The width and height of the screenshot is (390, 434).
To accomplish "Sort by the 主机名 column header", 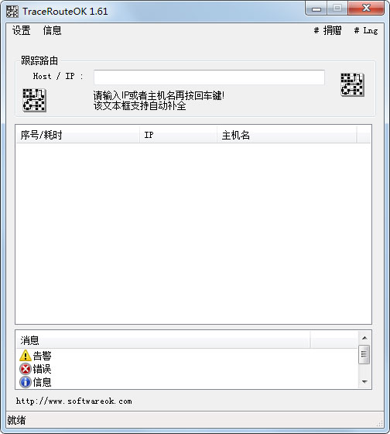I will point(287,135).
